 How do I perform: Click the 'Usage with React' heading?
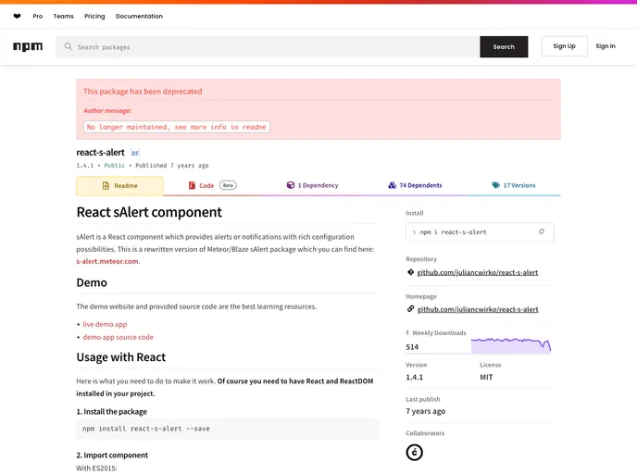(x=121, y=357)
